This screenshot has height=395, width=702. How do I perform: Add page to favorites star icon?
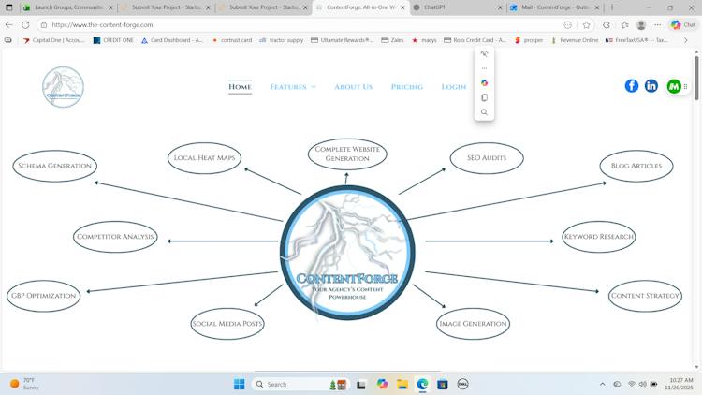point(586,25)
